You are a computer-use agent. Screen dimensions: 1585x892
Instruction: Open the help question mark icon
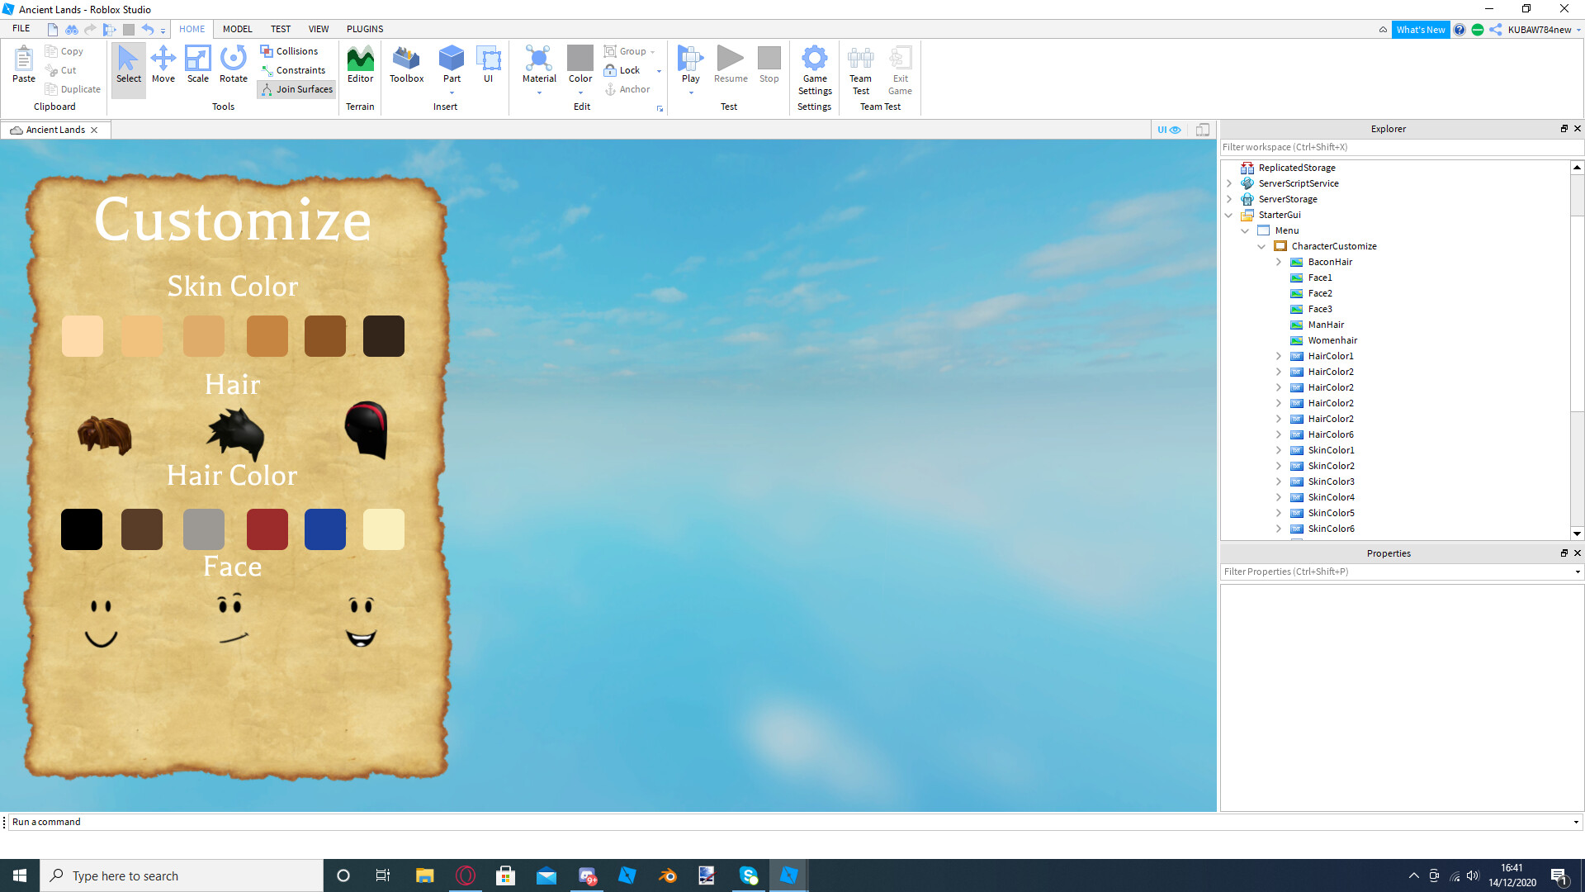tap(1460, 30)
